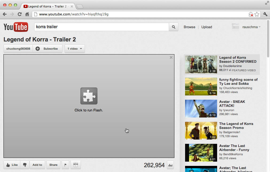Click Avatar - SNEAK ATTACK! title link
Screen dimensions: 270x172
[232, 104]
